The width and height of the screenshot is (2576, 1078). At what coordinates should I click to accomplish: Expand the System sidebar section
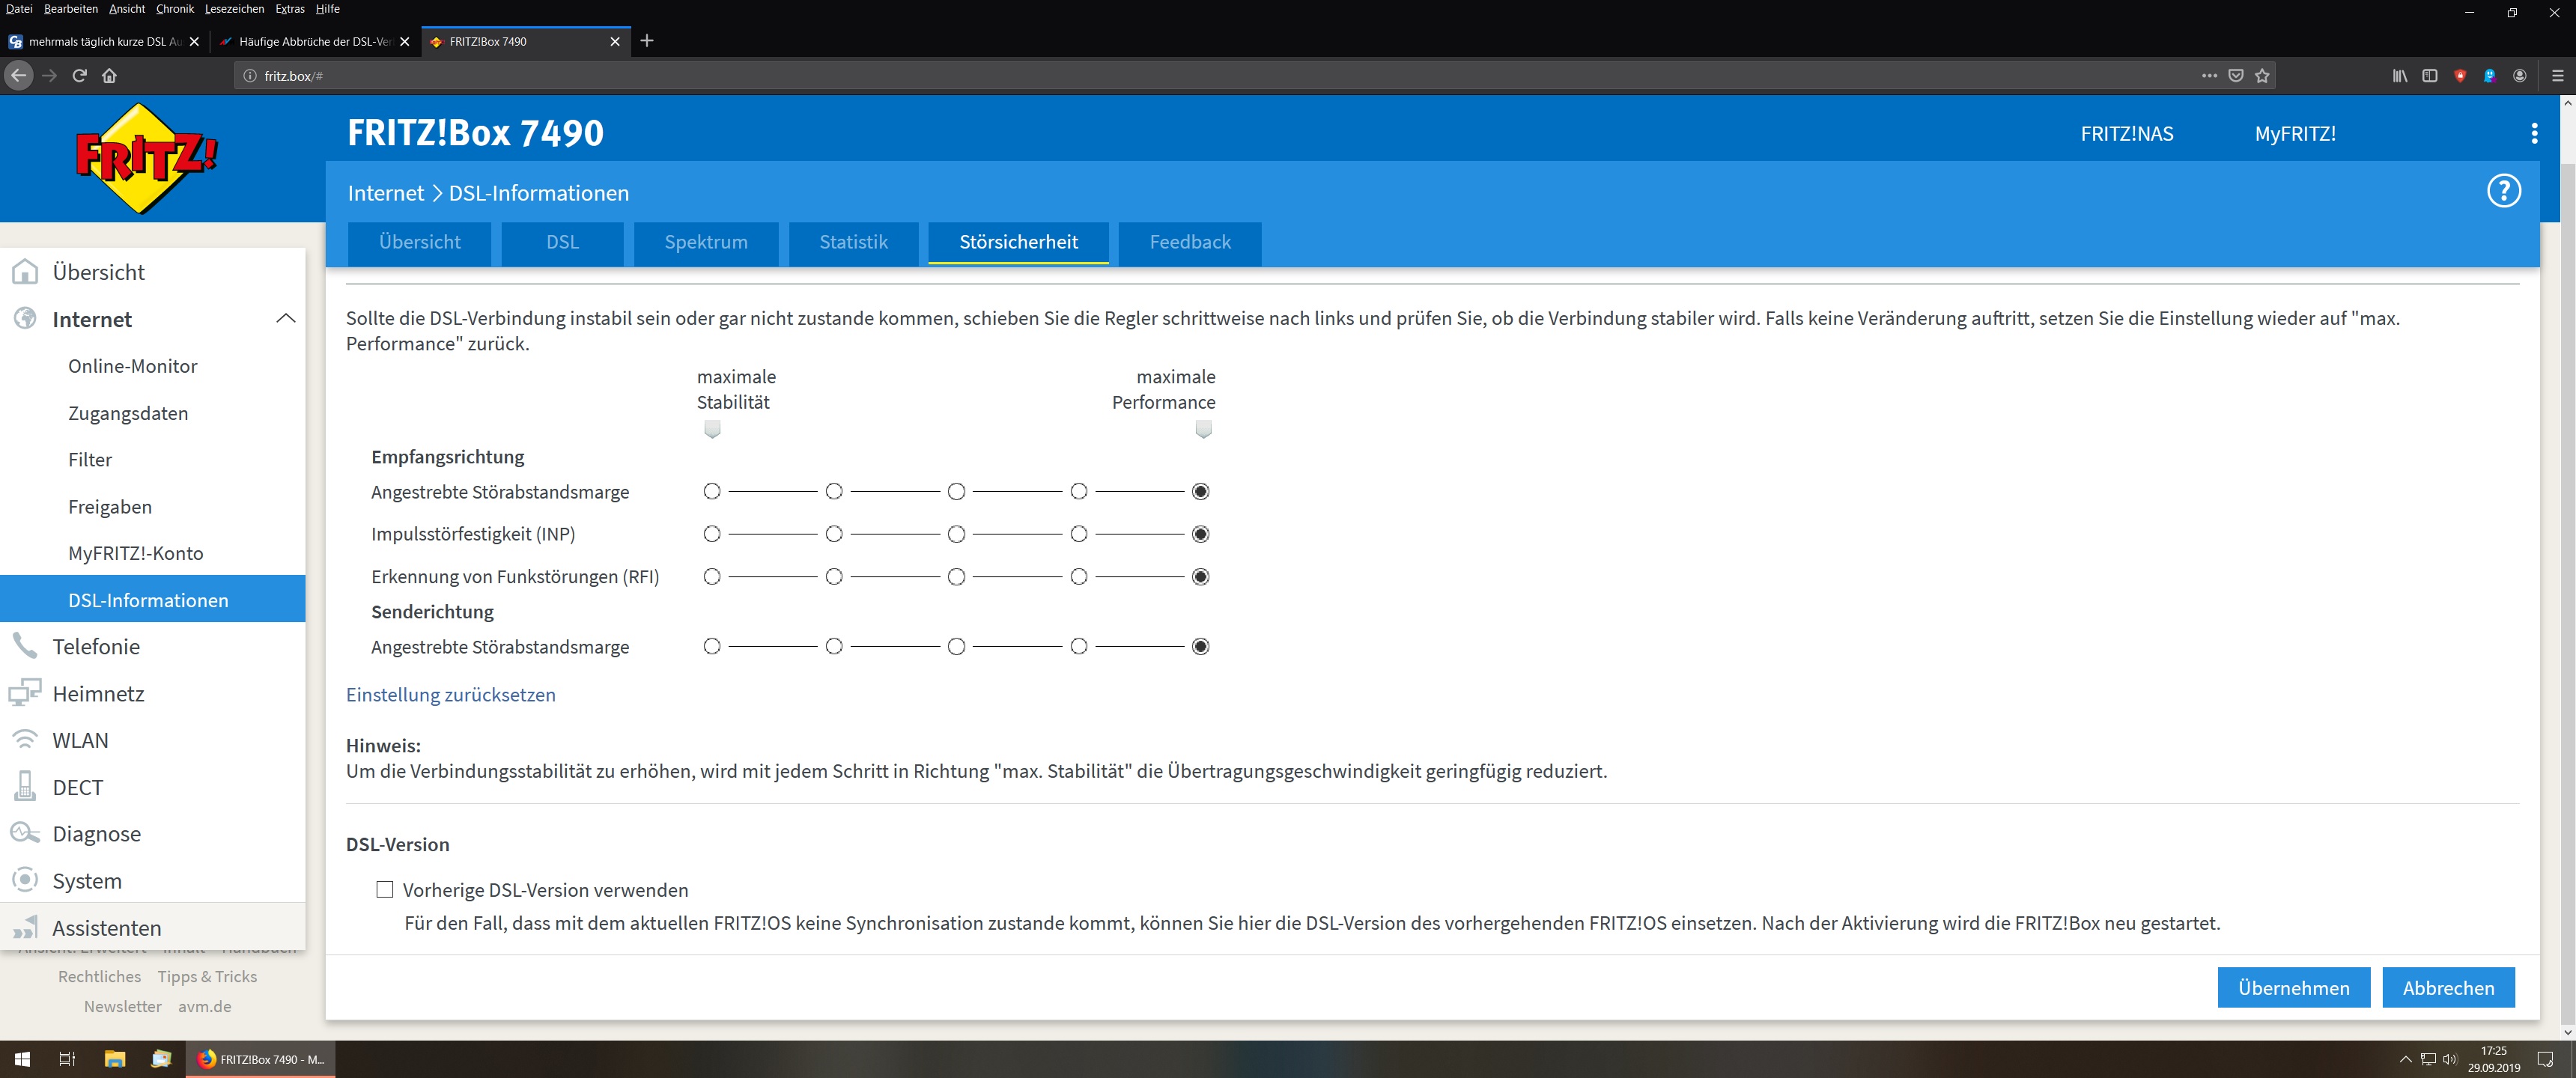point(87,880)
